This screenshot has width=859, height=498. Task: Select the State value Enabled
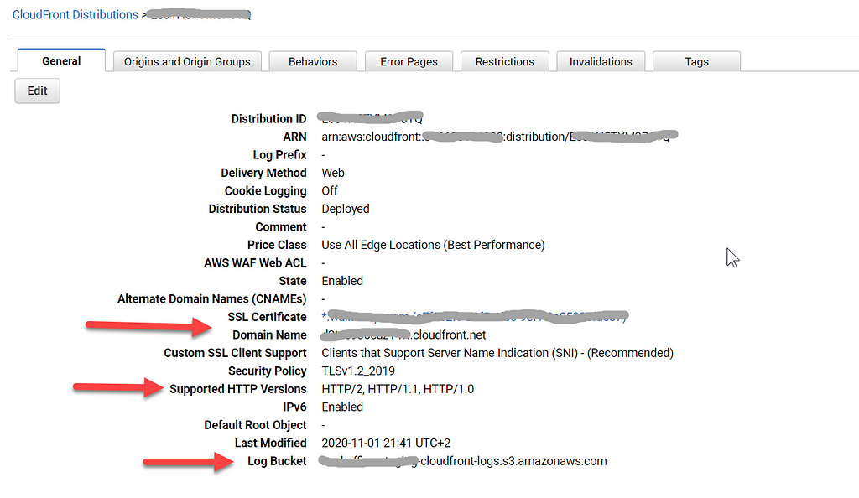(x=342, y=282)
